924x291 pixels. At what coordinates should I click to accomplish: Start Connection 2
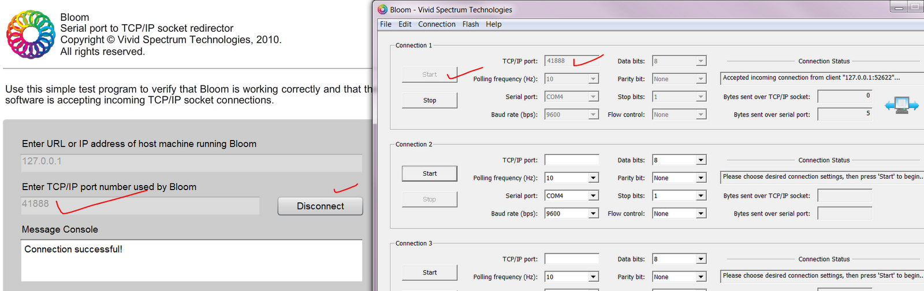(x=430, y=173)
